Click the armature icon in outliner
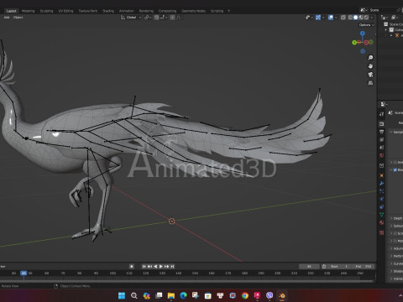Viewport: 403px width, 302px height. coord(397,35)
